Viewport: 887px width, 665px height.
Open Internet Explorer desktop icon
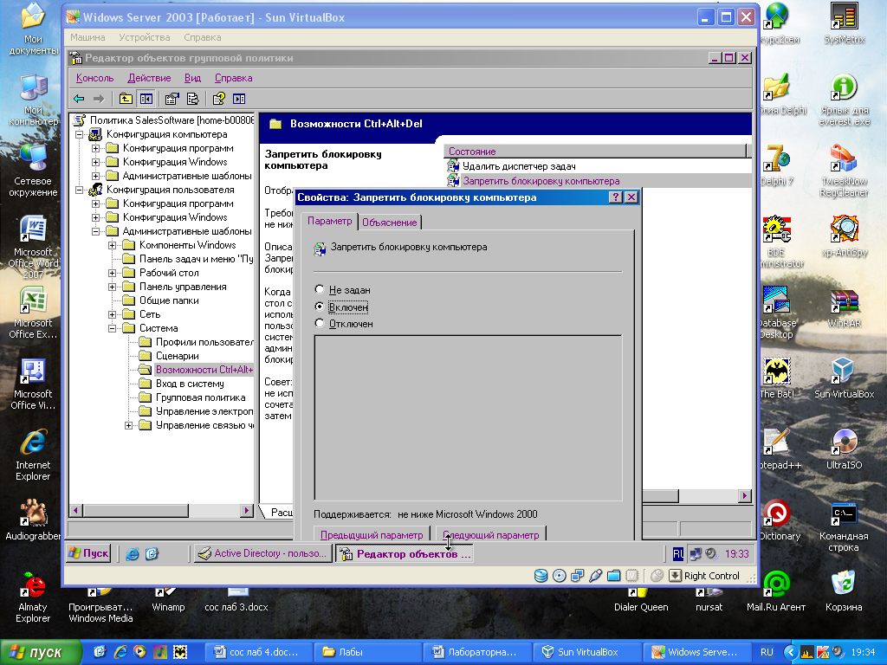click(33, 455)
